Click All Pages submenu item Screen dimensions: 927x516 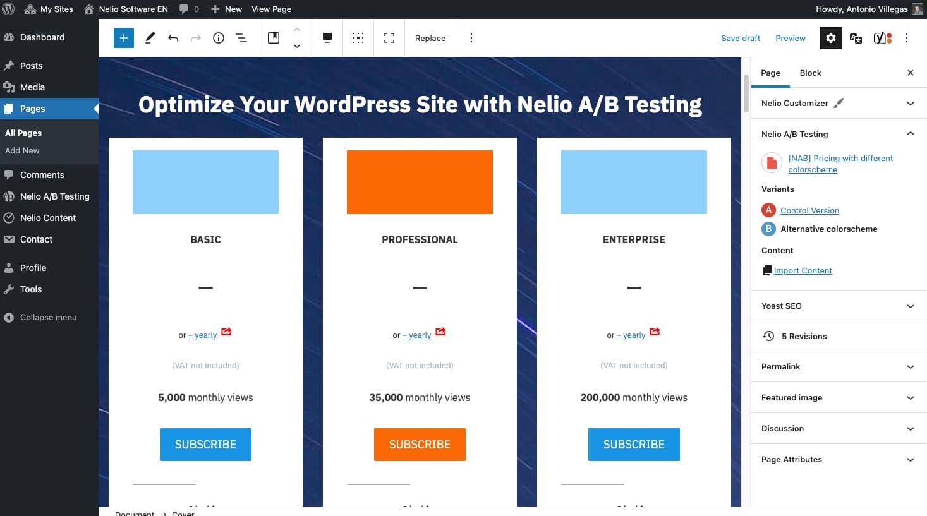pos(23,133)
